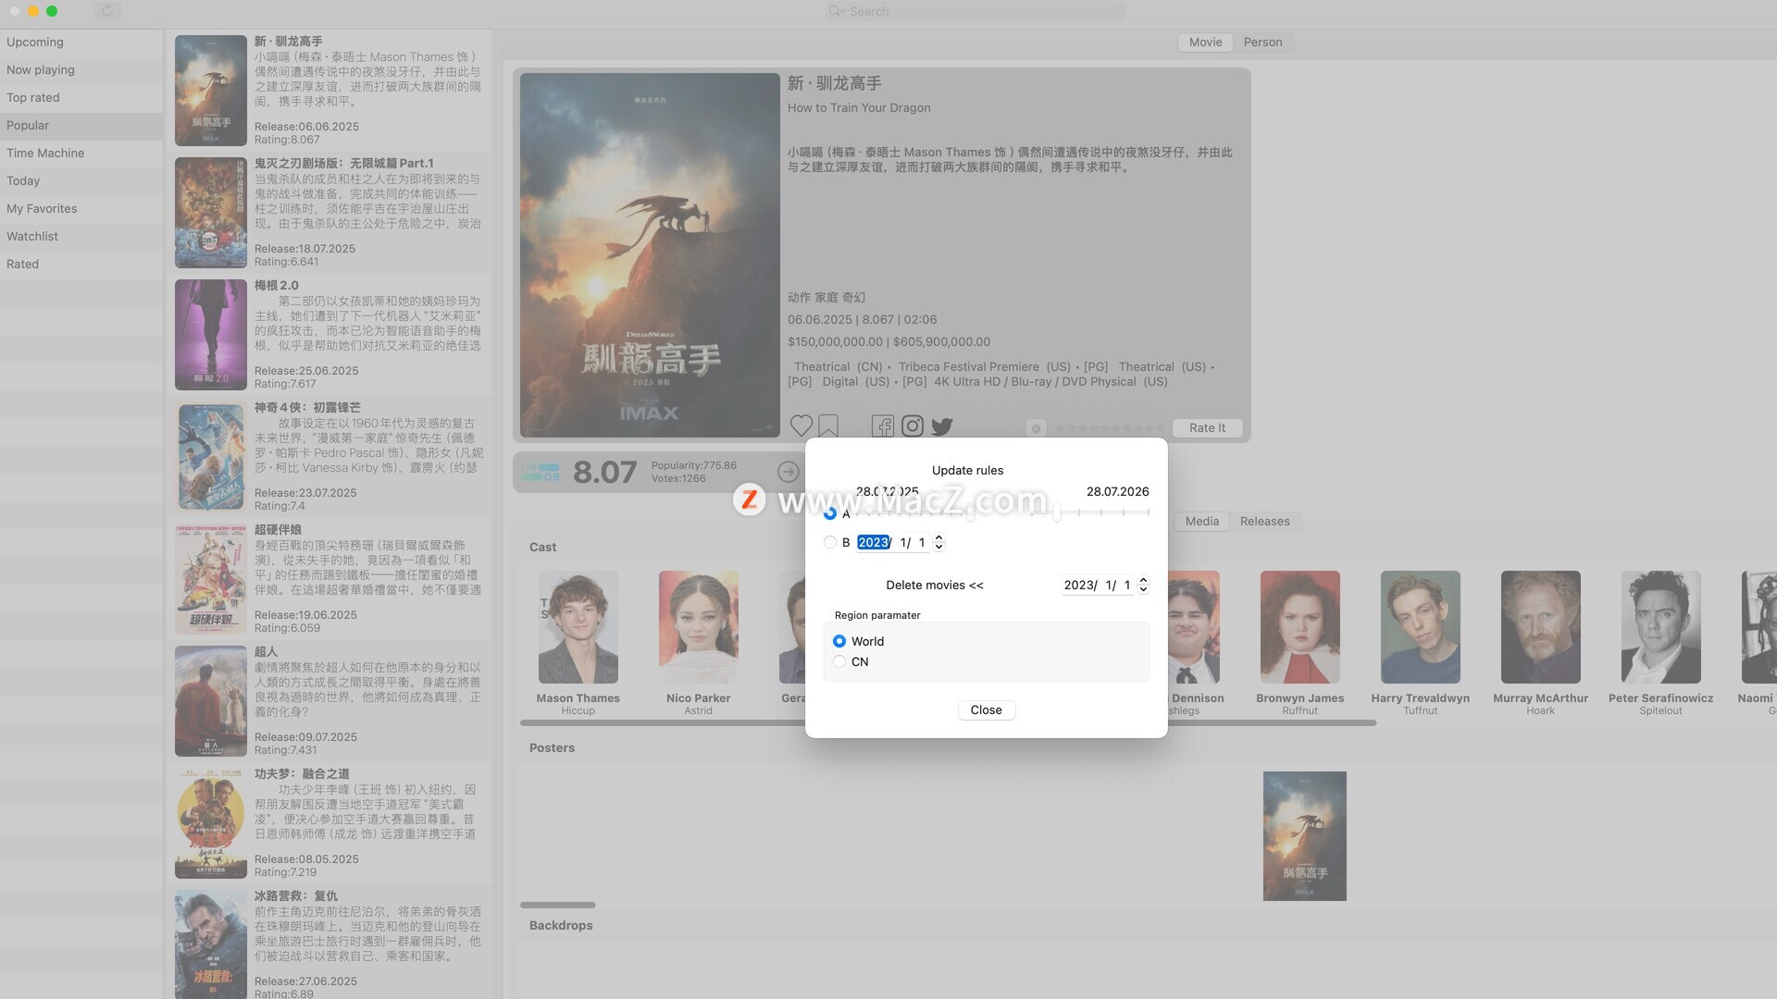Decrement the Delete movies date stepper

1143,590
